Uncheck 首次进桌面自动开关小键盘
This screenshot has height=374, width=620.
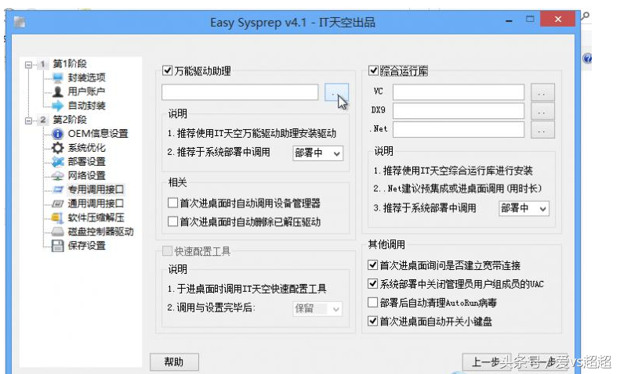pos(372,321)
